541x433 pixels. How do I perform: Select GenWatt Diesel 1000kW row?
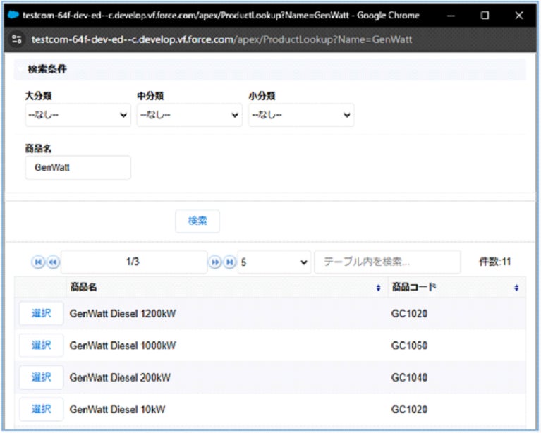click(x=42, y=346)
